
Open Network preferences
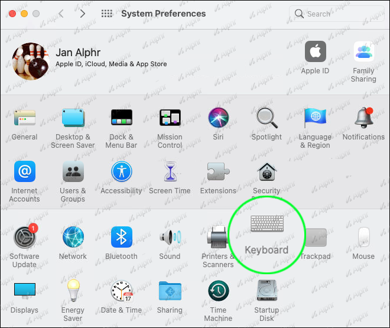click(73, 237)
